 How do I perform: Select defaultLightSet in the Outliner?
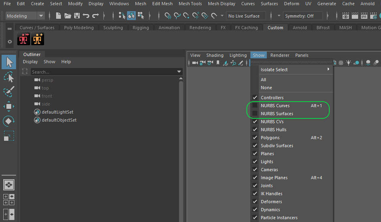57,112
